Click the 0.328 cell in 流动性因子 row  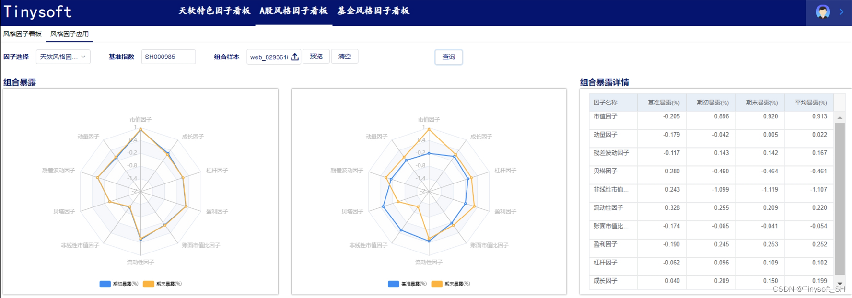click(672, 207)
